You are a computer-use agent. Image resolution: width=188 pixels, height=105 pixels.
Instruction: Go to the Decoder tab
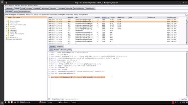pos(53,8)
